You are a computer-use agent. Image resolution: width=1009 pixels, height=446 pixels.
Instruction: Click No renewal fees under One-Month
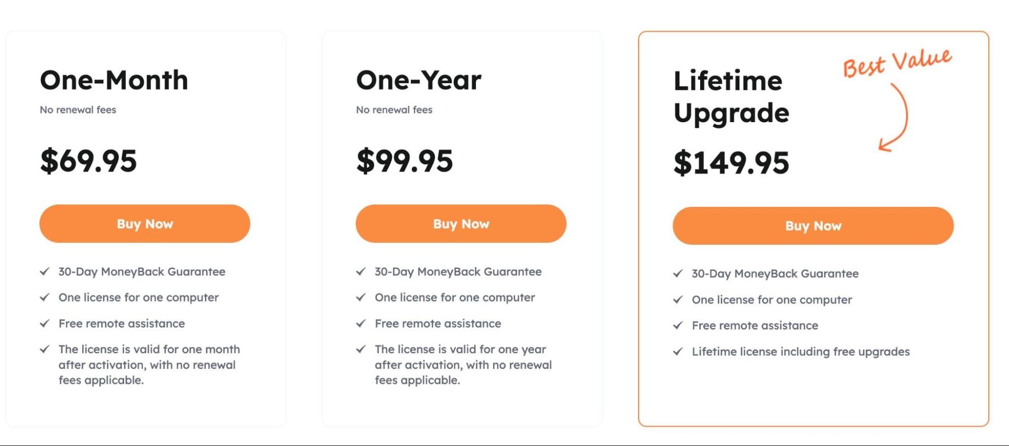78,109
